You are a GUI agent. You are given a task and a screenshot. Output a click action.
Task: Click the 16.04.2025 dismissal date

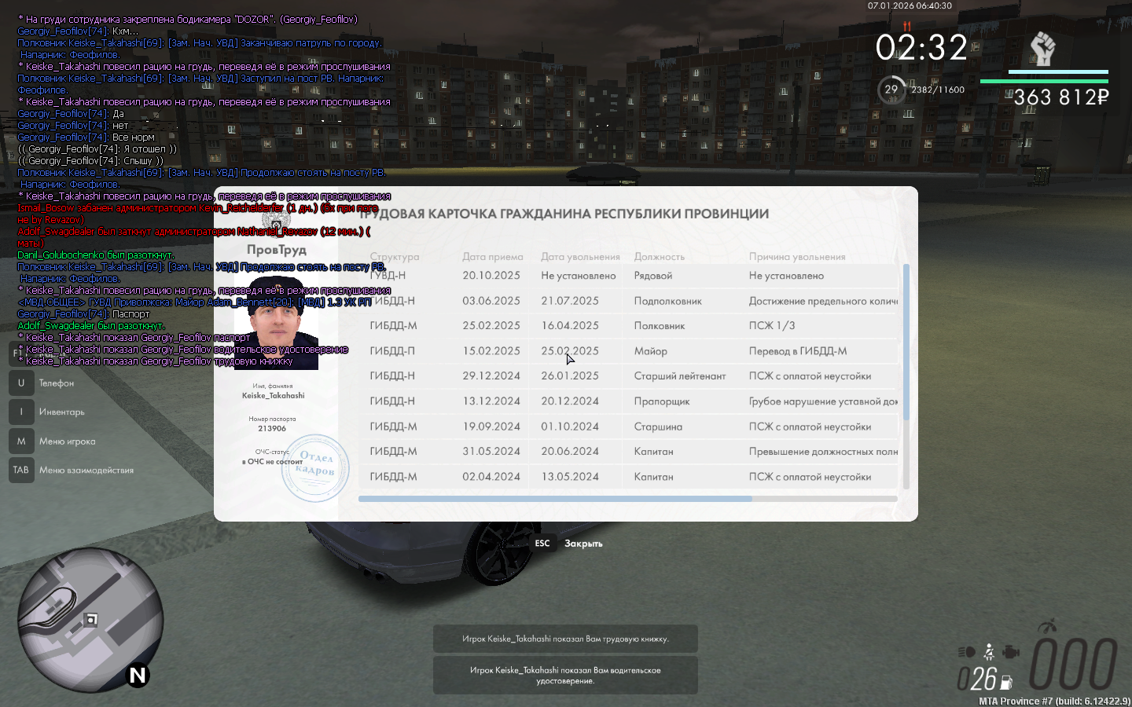570,326
